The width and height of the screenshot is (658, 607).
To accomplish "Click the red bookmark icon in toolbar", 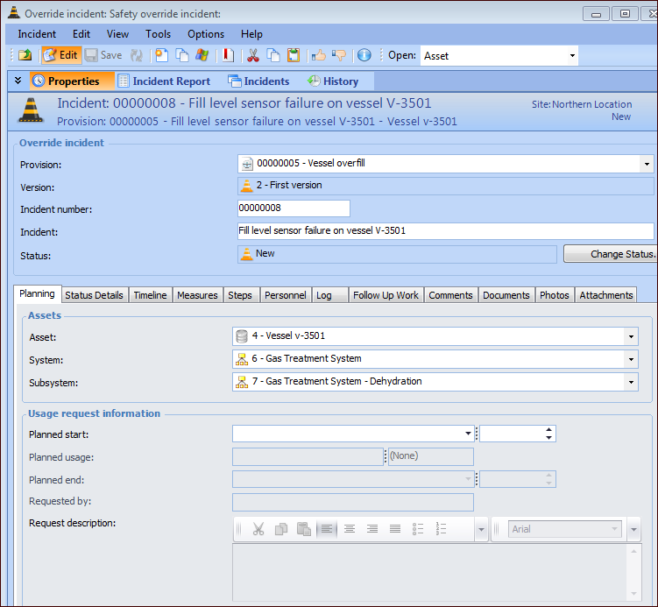I will [228, 55].
